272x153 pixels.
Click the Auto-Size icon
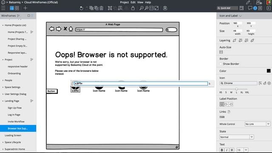[x=221, y=52]
